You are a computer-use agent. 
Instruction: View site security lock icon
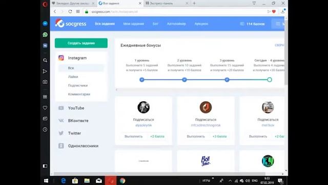coord(87,12)
